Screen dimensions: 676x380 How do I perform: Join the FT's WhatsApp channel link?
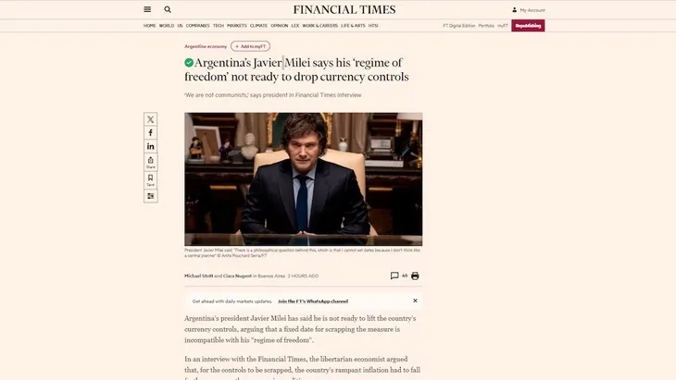[x=313, y=301]
